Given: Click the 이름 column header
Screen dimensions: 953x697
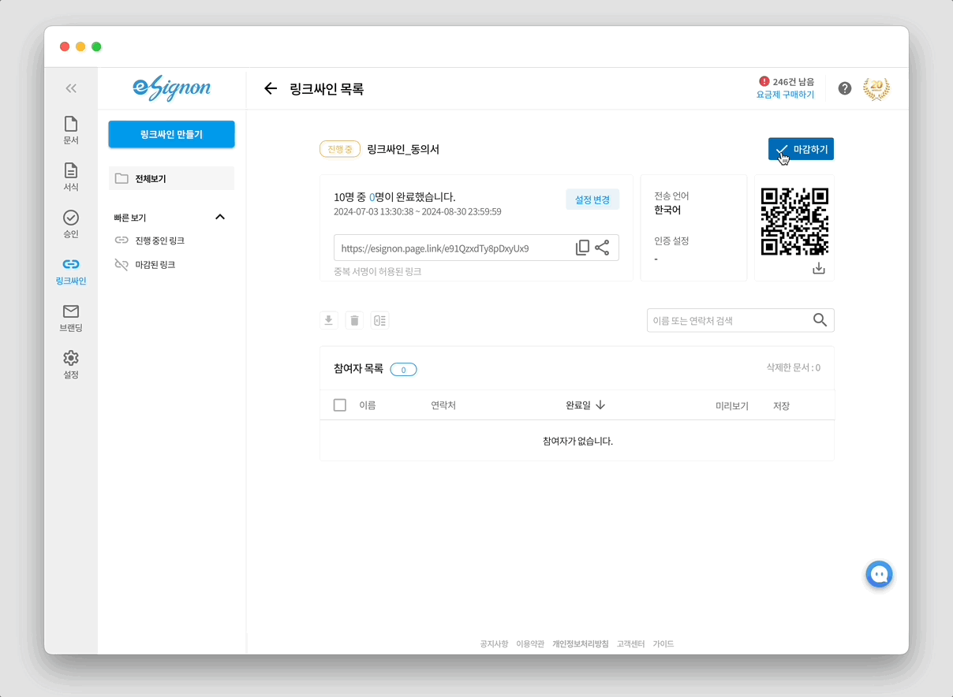Looking at the screenshot, I should click(x=368, y=405).
